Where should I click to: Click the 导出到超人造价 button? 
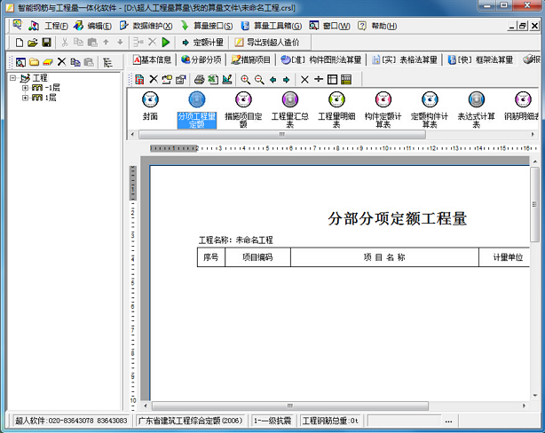pos(267,43)
